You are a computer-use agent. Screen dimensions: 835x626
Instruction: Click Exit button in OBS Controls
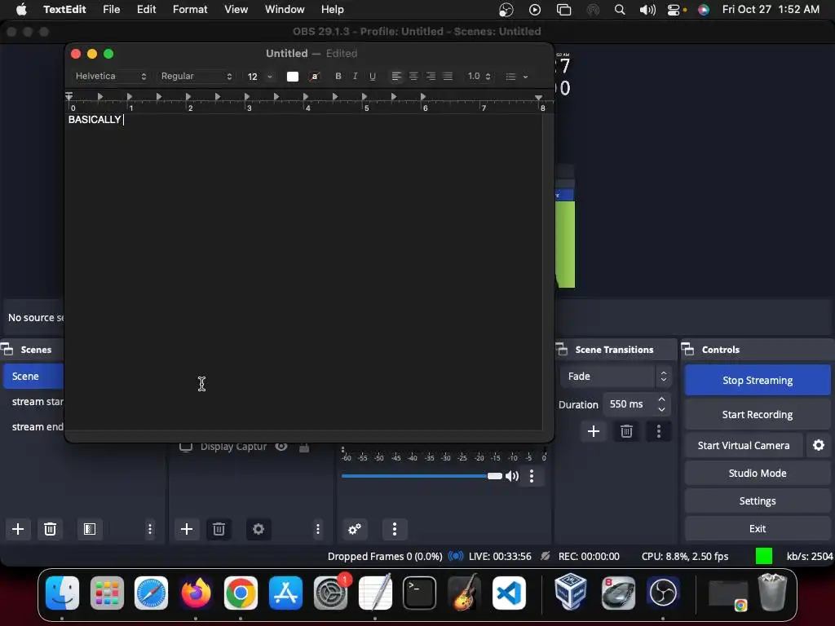pos(758,528)
